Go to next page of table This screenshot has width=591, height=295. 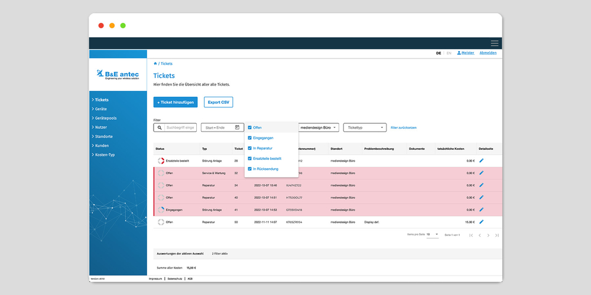click(x=488, y=235)
